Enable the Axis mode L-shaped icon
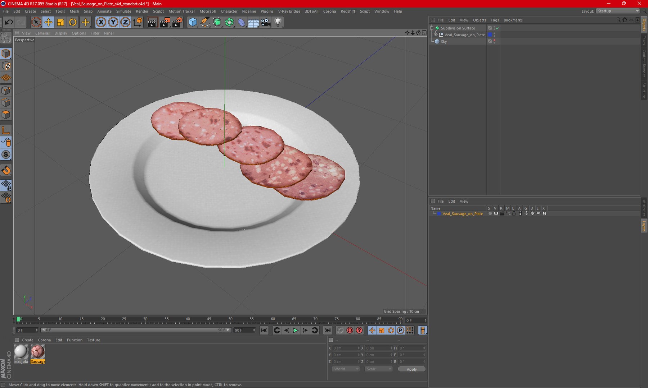 point(6,130)
